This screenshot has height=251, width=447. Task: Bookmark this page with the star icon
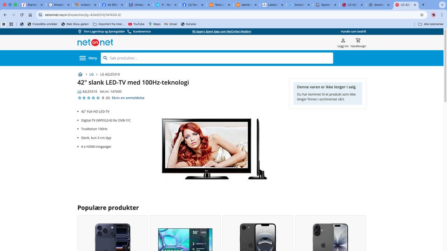click(422, 15)
